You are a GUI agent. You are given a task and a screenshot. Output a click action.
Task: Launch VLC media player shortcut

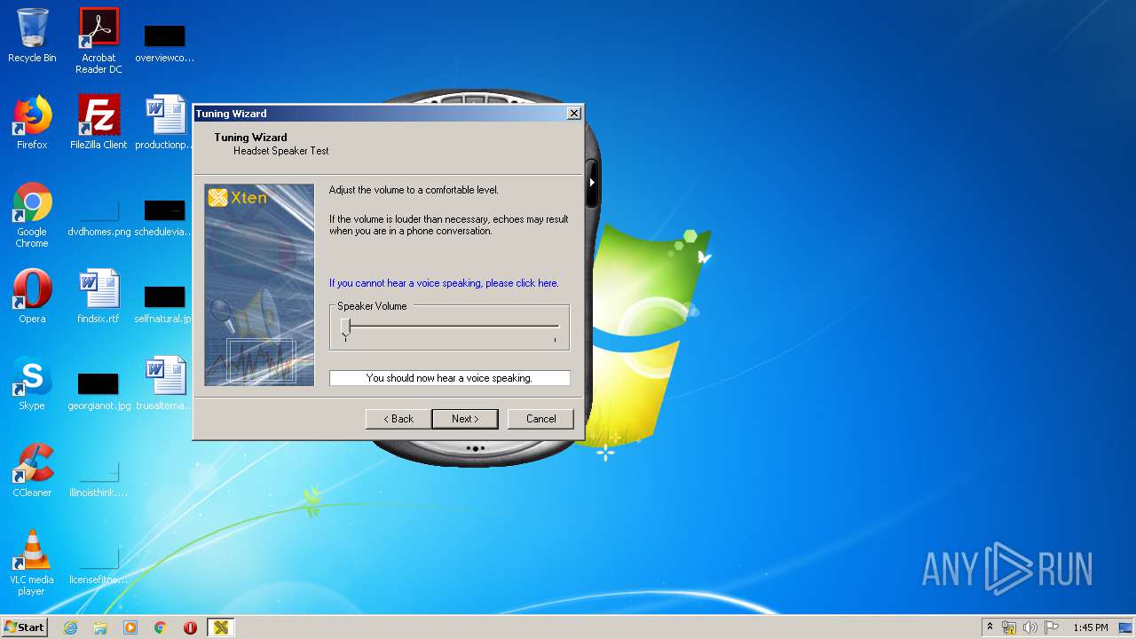(32, 563)
